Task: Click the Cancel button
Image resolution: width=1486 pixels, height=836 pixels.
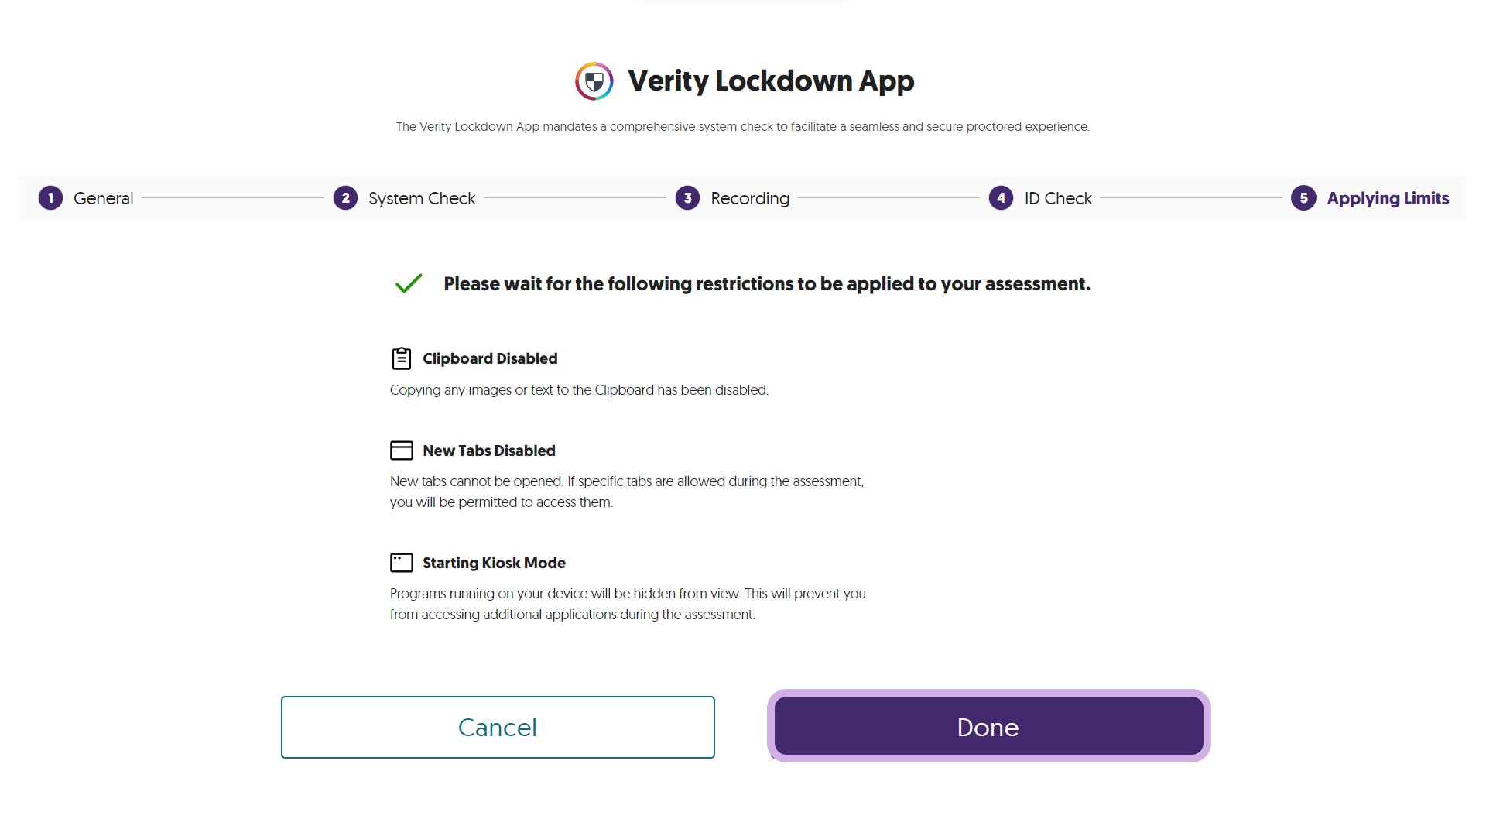Action: pos(498,727)
